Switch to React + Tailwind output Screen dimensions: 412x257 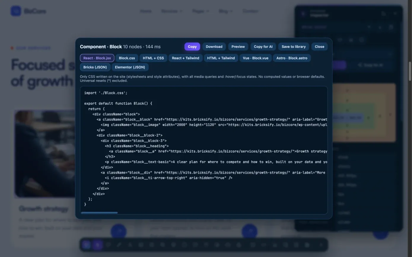(186, 58)
